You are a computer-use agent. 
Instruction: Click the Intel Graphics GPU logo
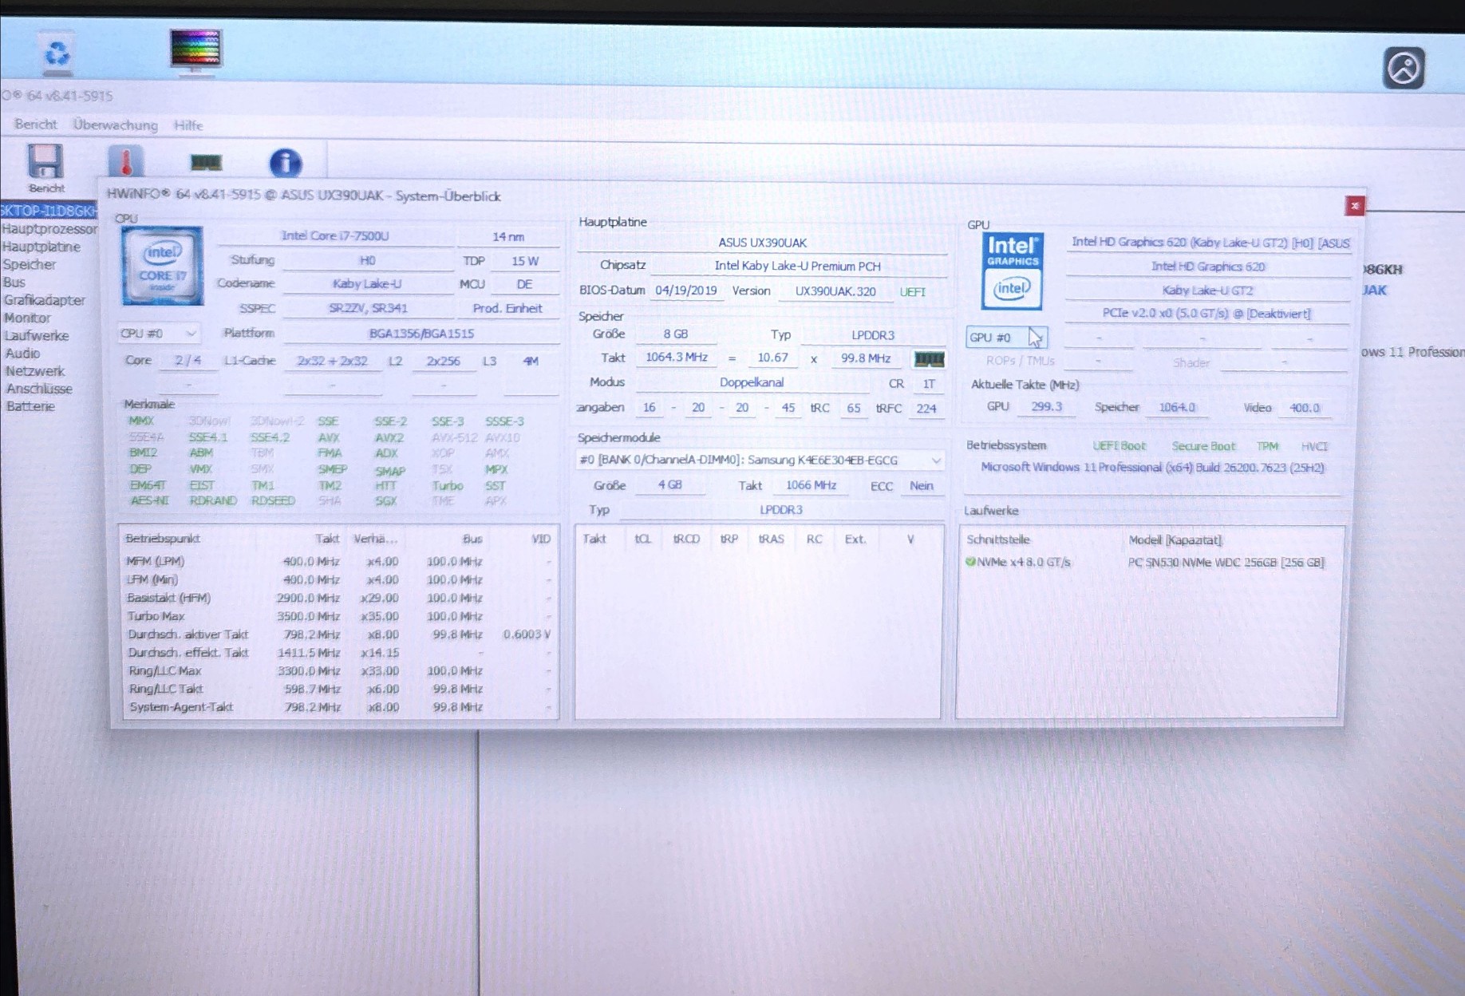coord(1012,271)
